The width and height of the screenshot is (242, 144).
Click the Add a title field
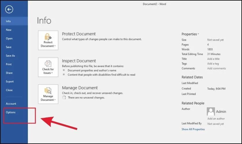213,59
